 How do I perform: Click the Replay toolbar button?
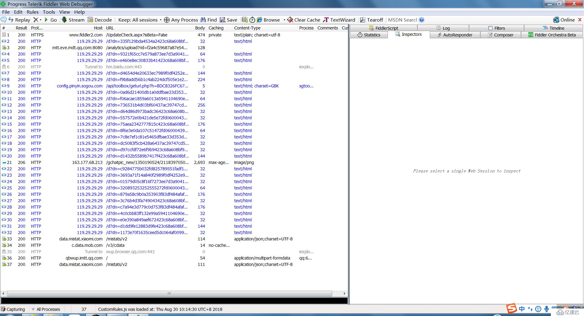tap(19, 20)
